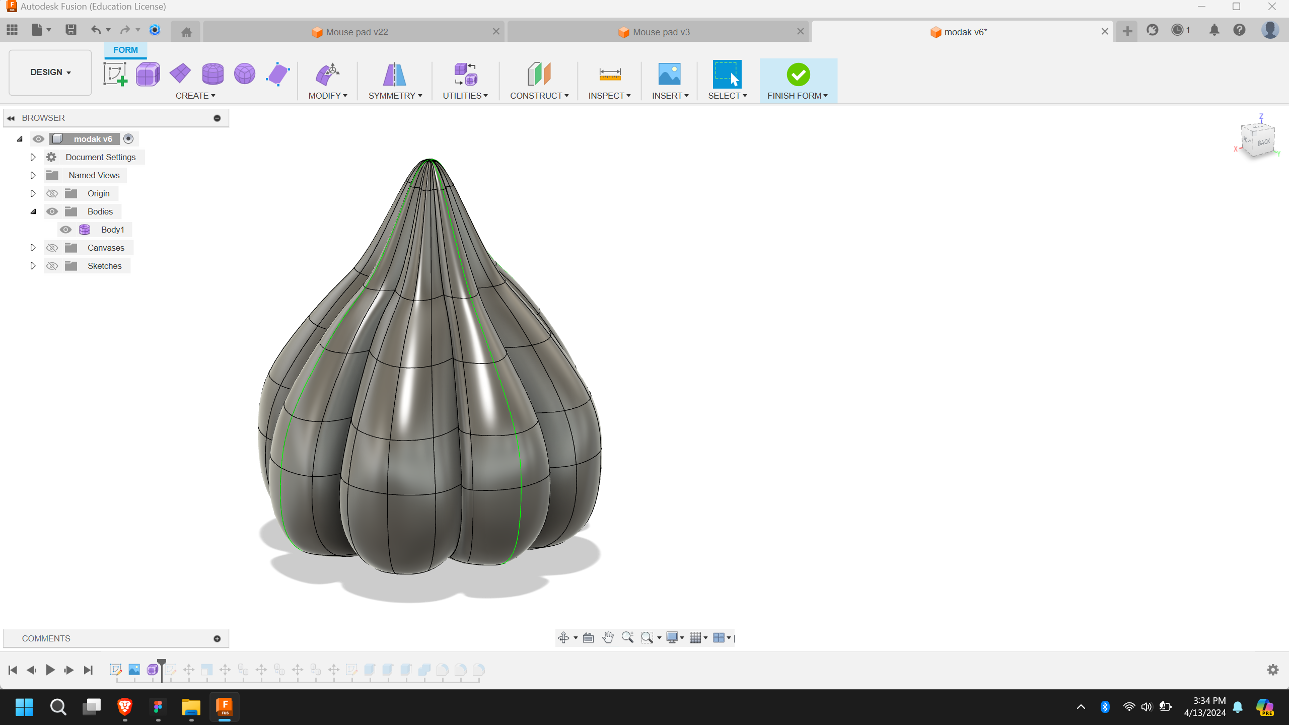Click the Orbit tool in navigation bar
Screen dimensions: 1289x725
pyautogui.click(x=563, y=637)
